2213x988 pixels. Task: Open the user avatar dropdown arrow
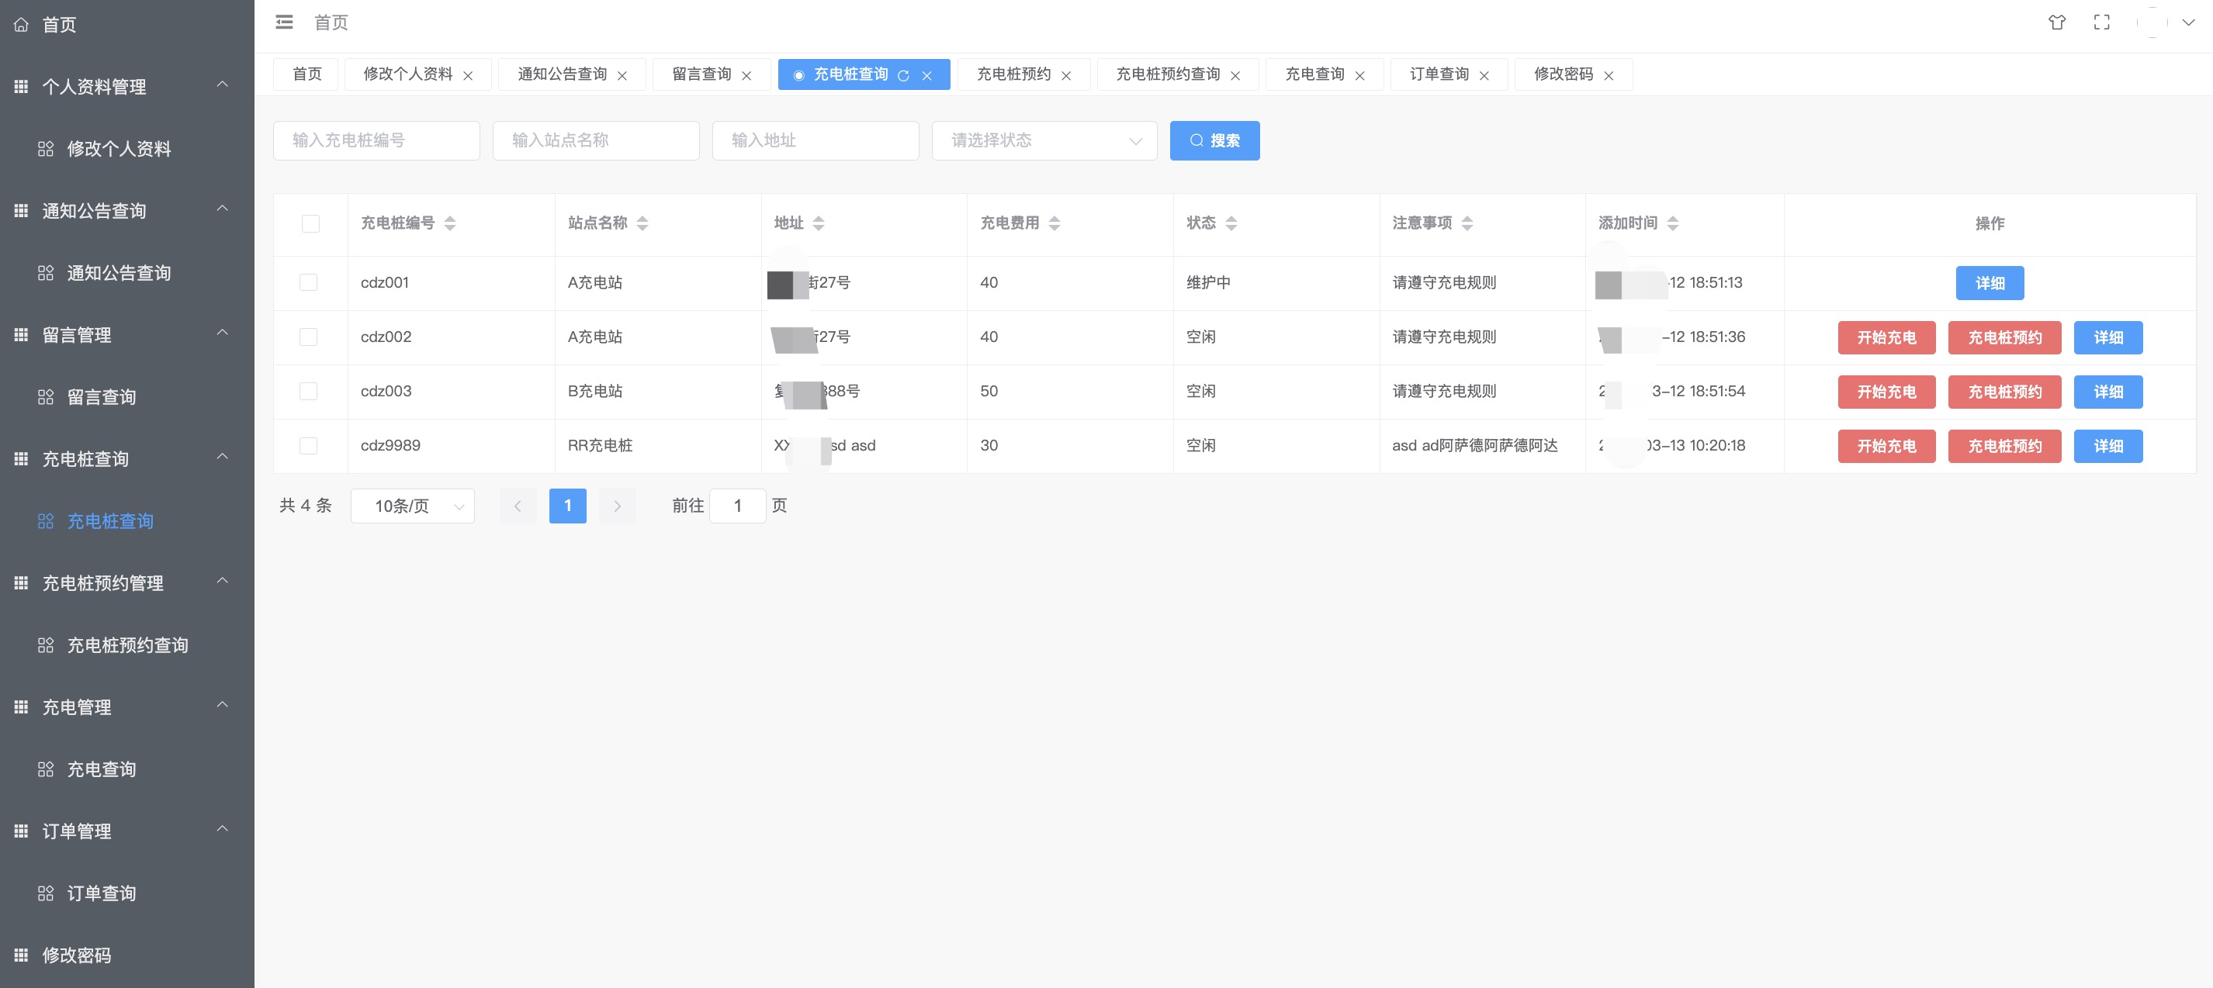(x=2188, y=22)
